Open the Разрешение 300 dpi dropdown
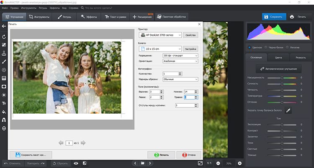Screen dimensions: 314x168 180,55
